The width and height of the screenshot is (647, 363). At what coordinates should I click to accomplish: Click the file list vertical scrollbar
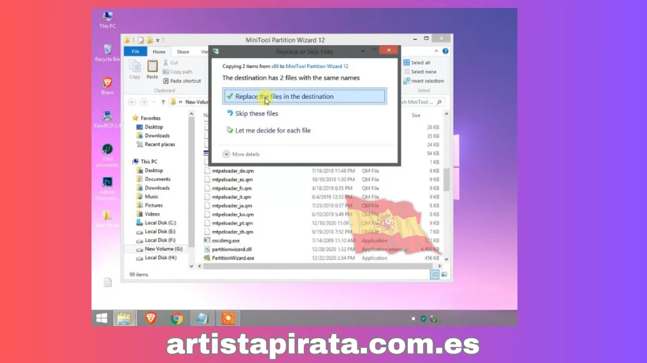click(x=446, y=180)
